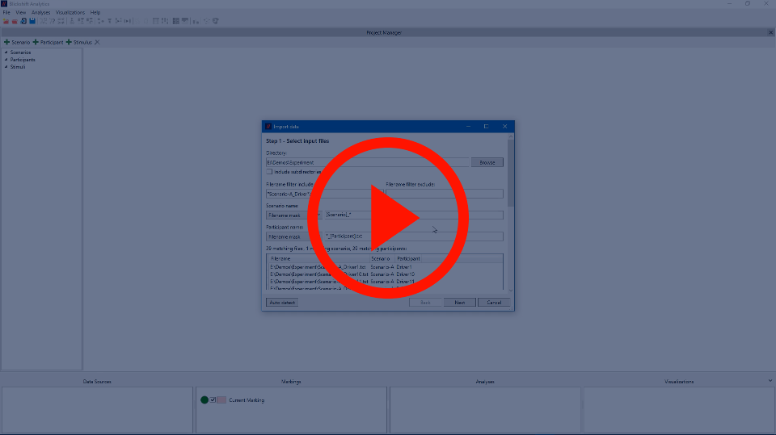
Task: Click the Directory path input field
Action: tap(367, 163)
